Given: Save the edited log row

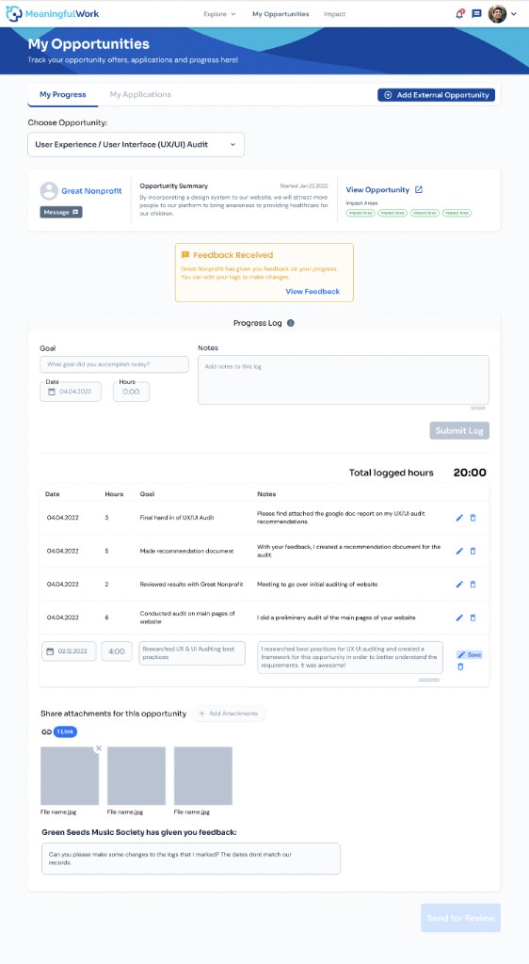Looking at the screenshot, I should 470,655.
